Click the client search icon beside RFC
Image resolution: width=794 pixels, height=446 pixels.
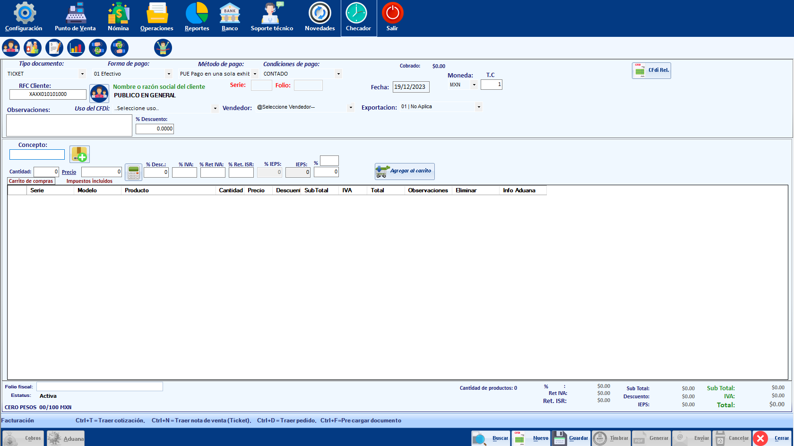[99, 94]
